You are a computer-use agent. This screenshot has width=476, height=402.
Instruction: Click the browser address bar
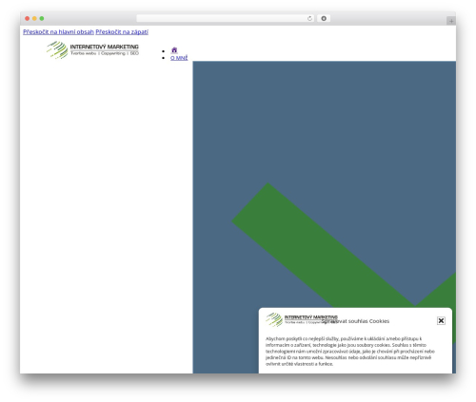(x=225, y=18)
